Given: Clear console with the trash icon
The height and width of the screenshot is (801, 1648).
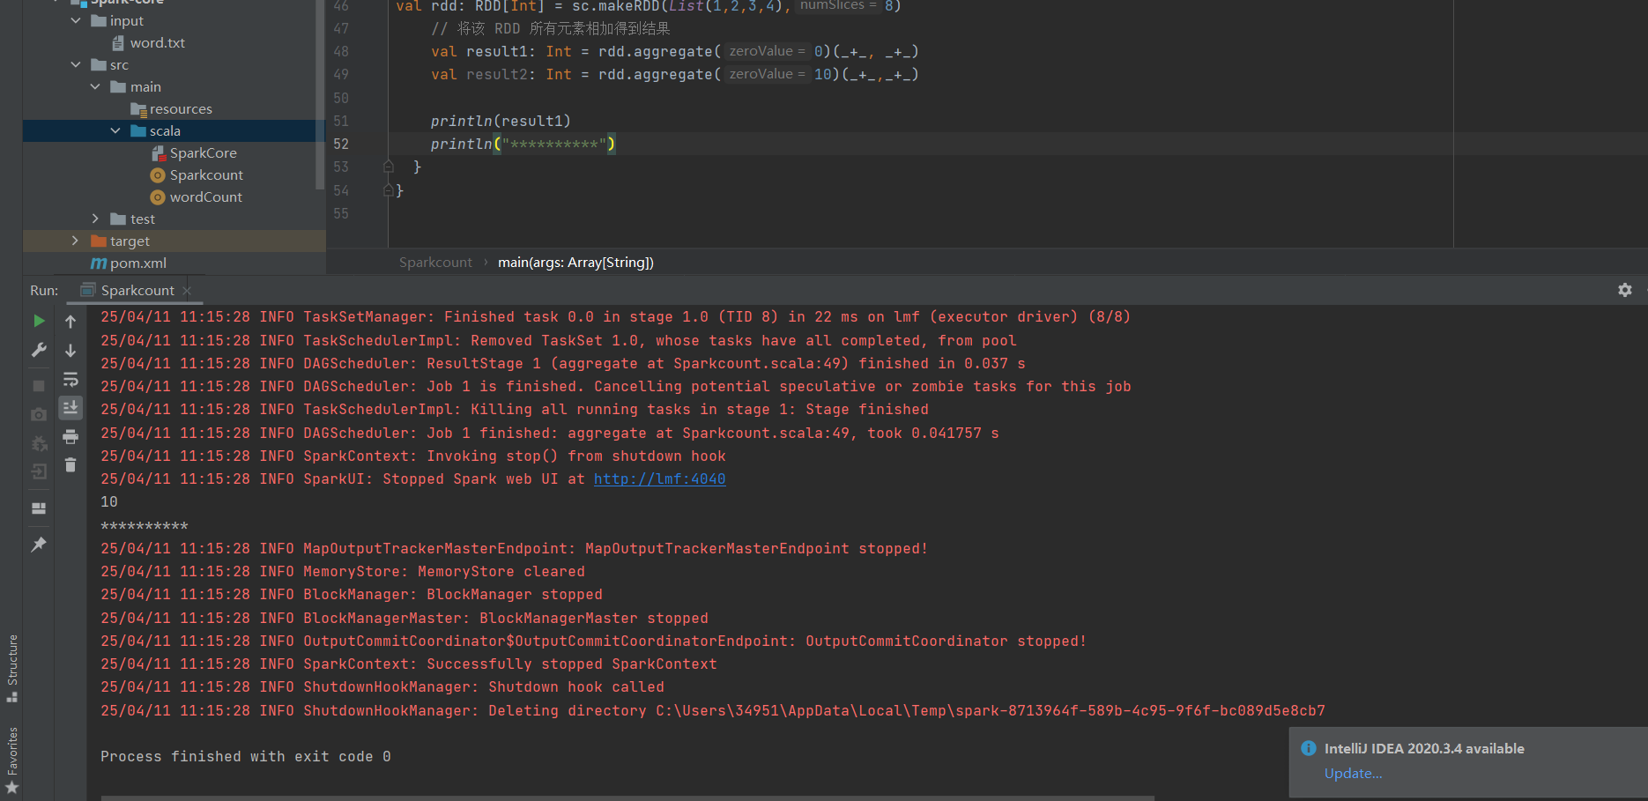Looking at the screenshot, I should pos(71,465).
